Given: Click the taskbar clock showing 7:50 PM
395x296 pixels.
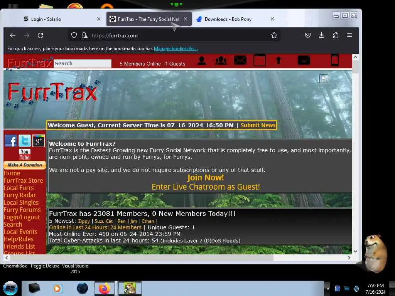Looking at the screenshot, I should (x=375, y=289).
